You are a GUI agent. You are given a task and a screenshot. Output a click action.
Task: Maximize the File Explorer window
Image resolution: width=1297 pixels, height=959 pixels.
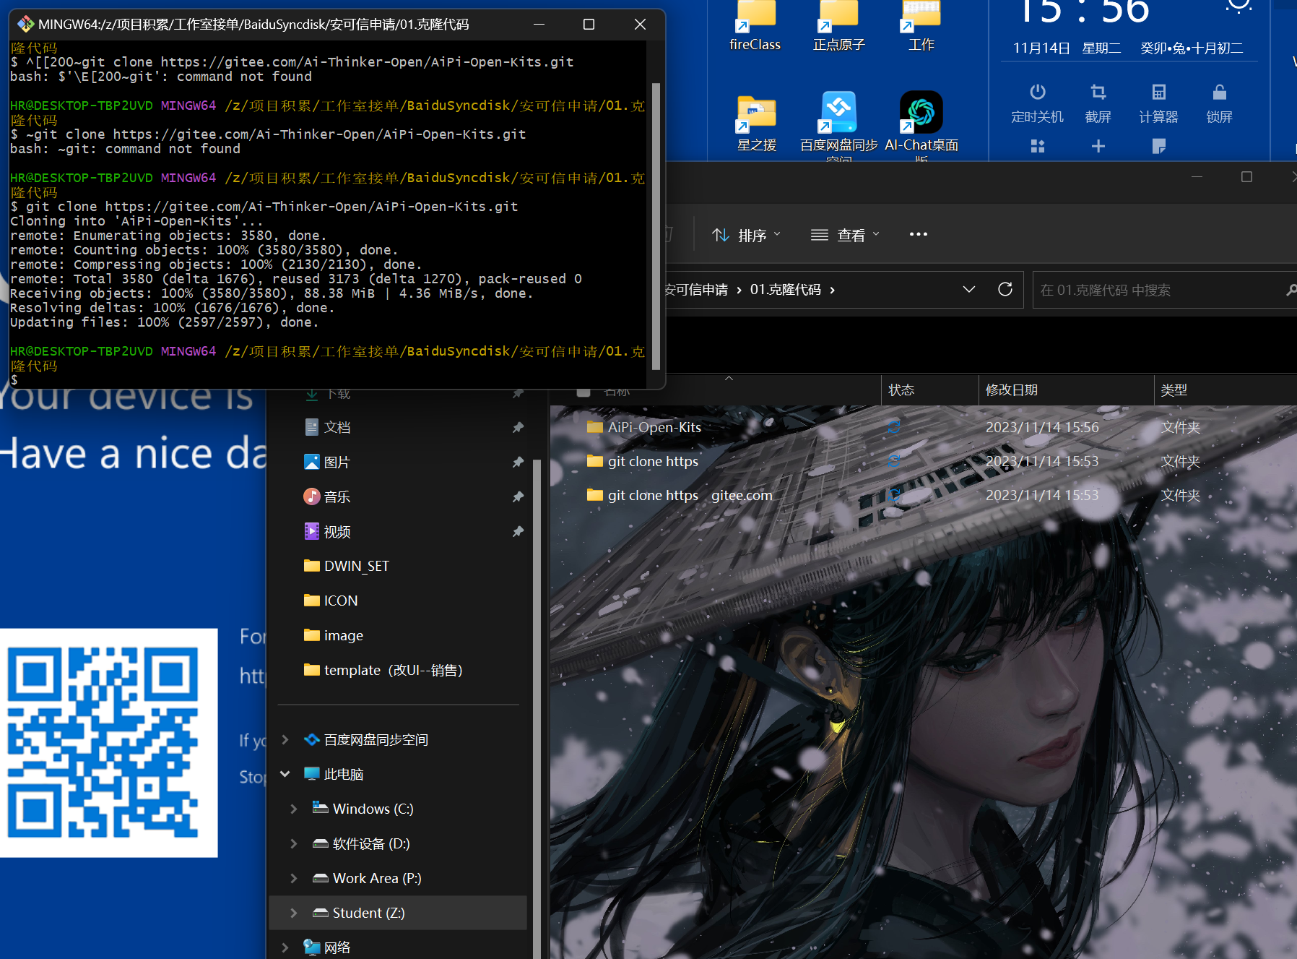pyautogui.click(x=1246, y=176)
